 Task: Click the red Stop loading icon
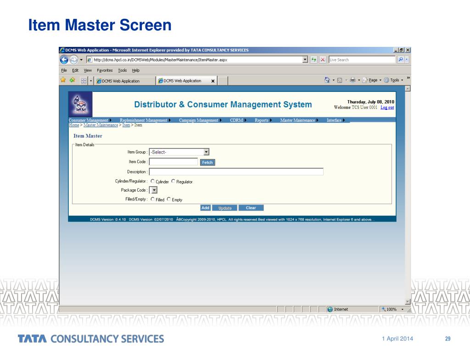point(323,59)
